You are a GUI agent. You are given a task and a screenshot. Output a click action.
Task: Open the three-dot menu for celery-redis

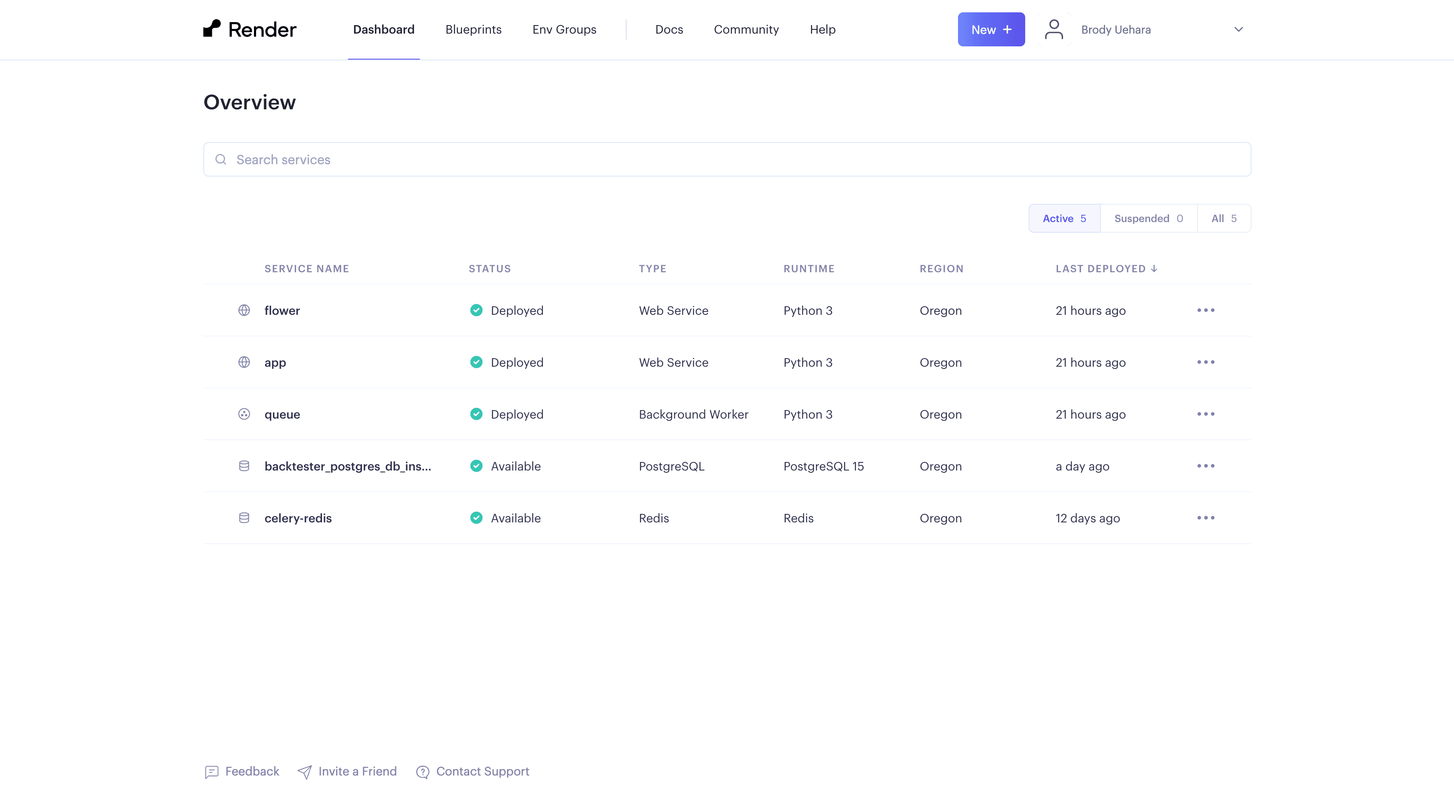coord(1206,518)
